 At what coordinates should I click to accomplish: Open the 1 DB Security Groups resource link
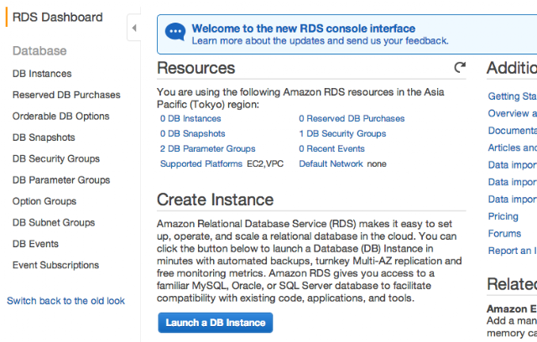coord(342,134)
